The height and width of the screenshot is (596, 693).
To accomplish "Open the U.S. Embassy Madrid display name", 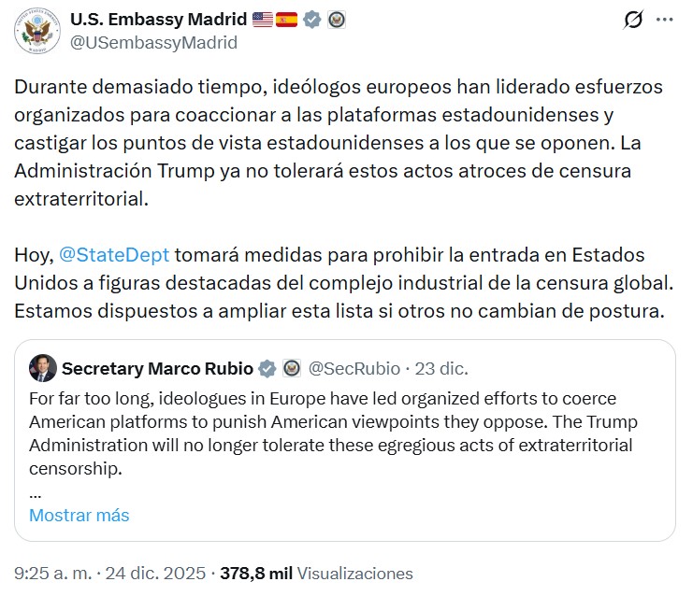I will (x=158, y=20).
